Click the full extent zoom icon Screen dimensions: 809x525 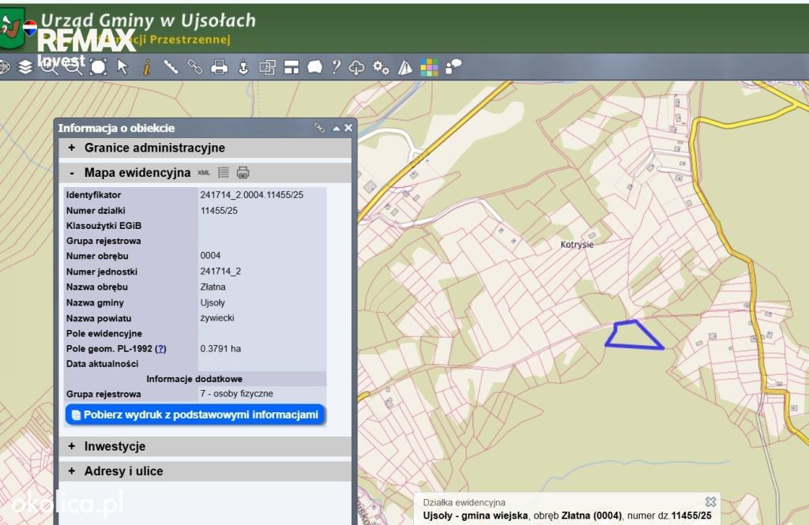98,67
